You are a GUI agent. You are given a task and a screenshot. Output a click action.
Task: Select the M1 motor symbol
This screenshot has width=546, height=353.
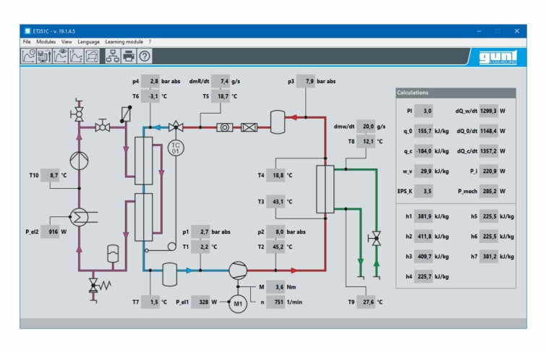[x=238, y=304]
